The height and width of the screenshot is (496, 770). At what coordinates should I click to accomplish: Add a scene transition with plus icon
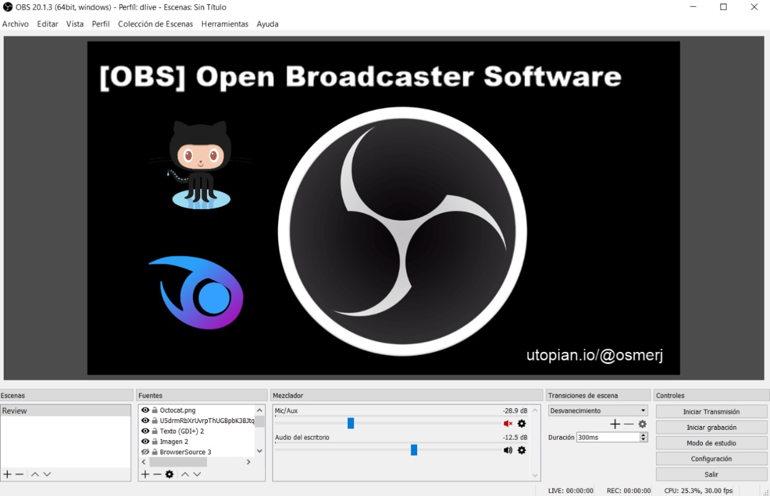coord(615,424)
